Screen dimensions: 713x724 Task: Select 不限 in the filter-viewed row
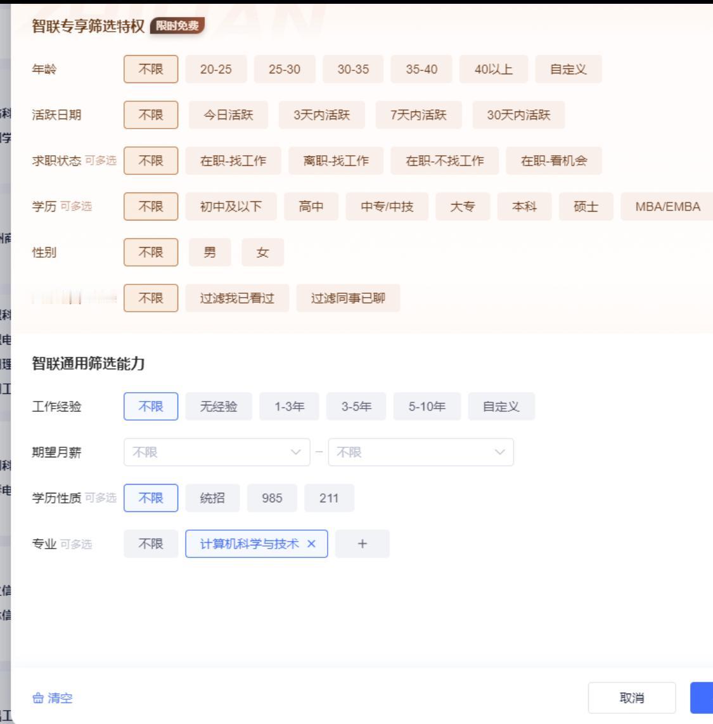(x=151, y=298)
